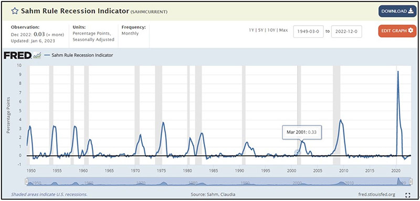Click the Percentage Points, Seasonally Adjusted units
The width and height of the screenshot is (420, 201).
[93, 36]
